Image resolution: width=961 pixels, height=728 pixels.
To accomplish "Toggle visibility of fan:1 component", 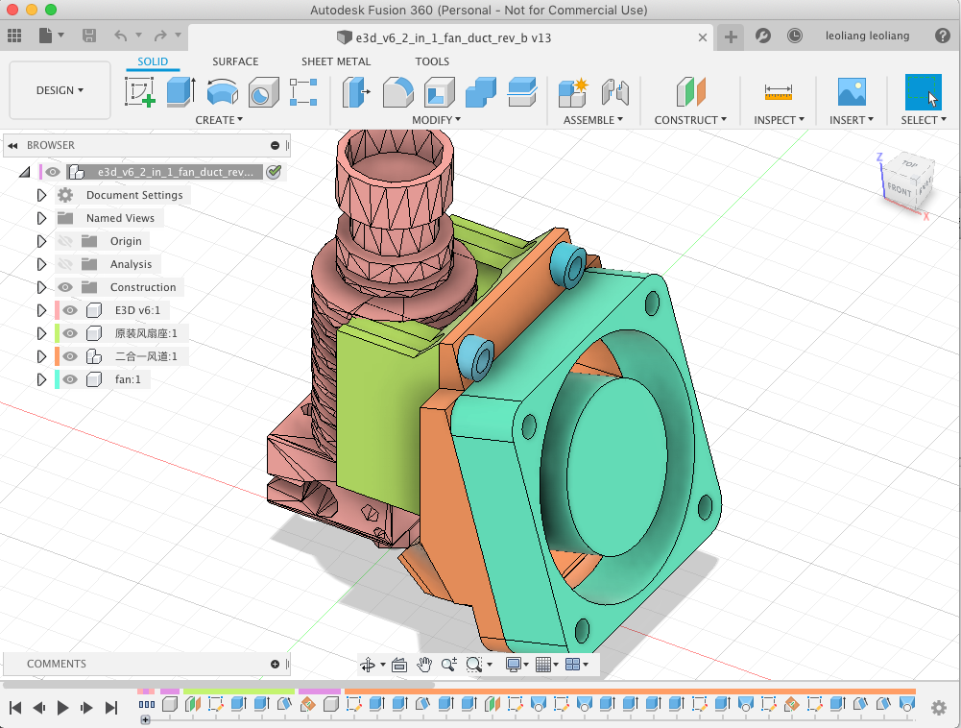I will [x=70, y=379].
